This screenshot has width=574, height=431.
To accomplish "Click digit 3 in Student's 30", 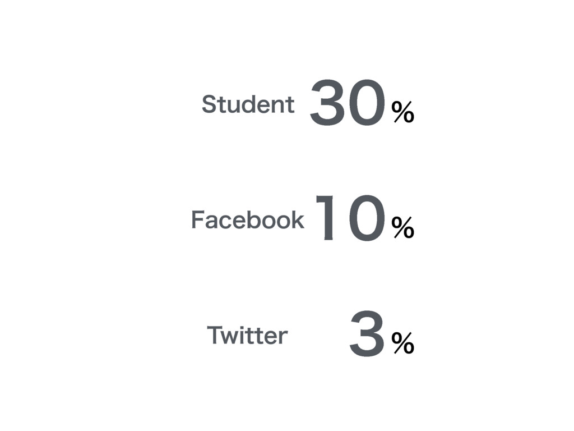I will 327,102.
